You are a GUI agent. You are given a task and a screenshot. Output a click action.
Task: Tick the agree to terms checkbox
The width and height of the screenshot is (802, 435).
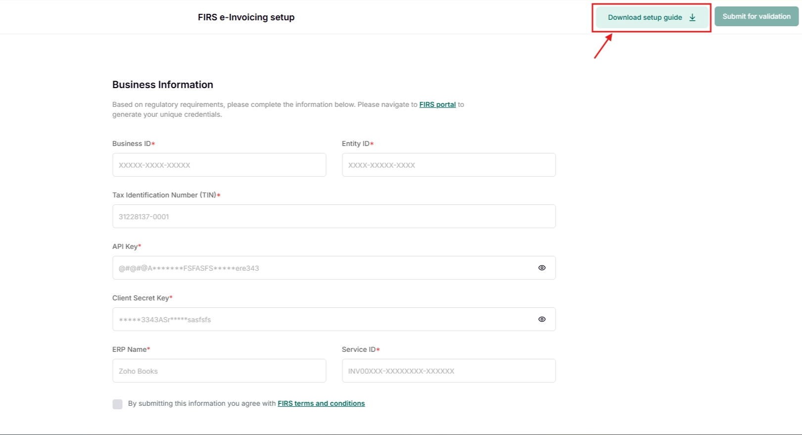(x=117, y=404)
